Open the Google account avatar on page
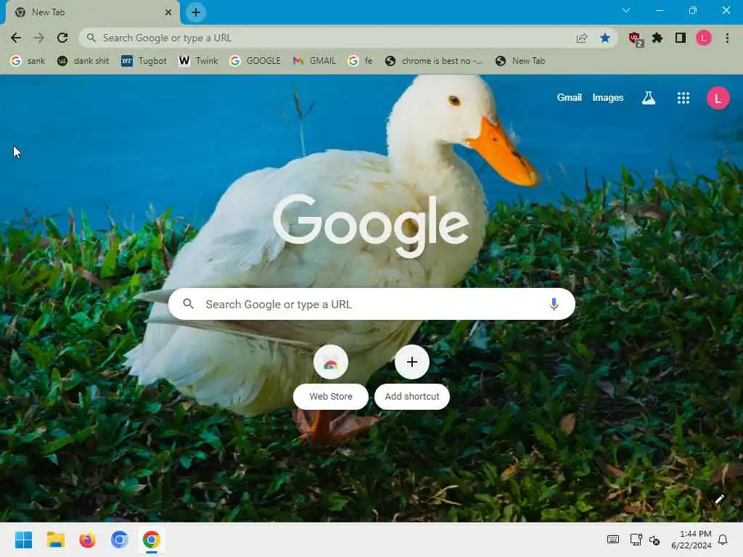 coord(718,98)
